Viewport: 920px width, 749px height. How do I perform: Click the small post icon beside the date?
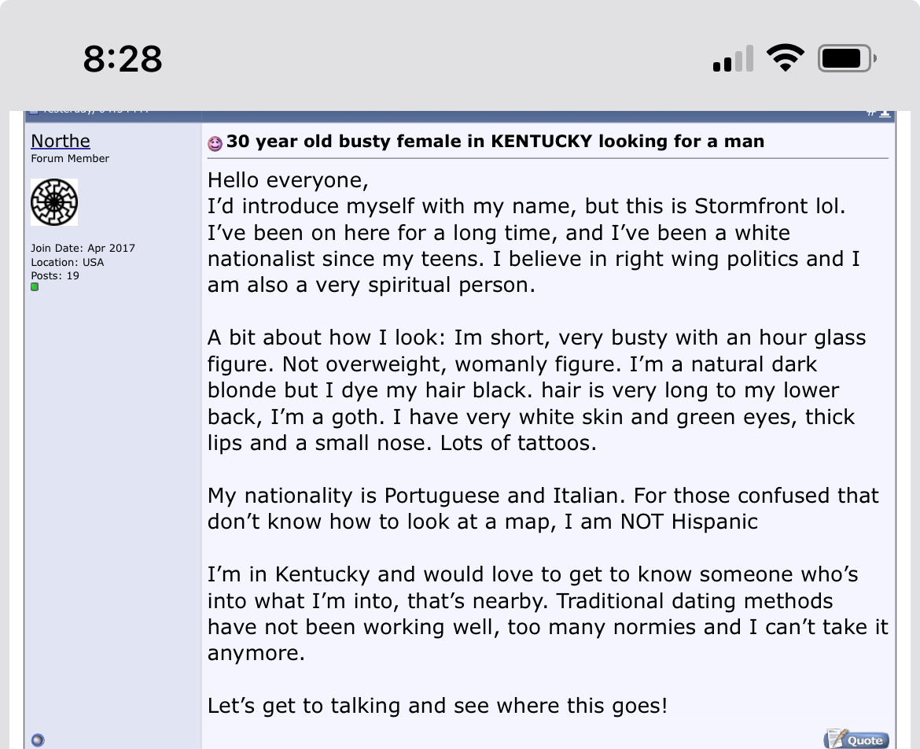click(32, 112)
